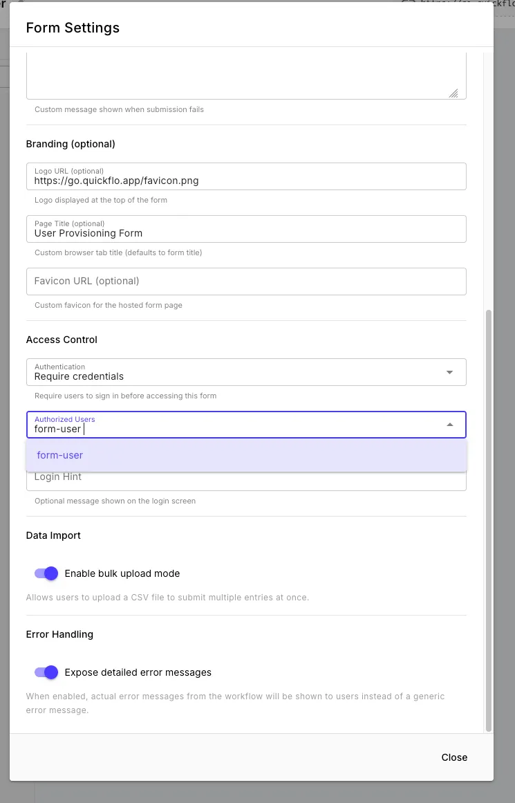Click the textarea resize handle
The image size is (515, 803).
click(454, 93)
